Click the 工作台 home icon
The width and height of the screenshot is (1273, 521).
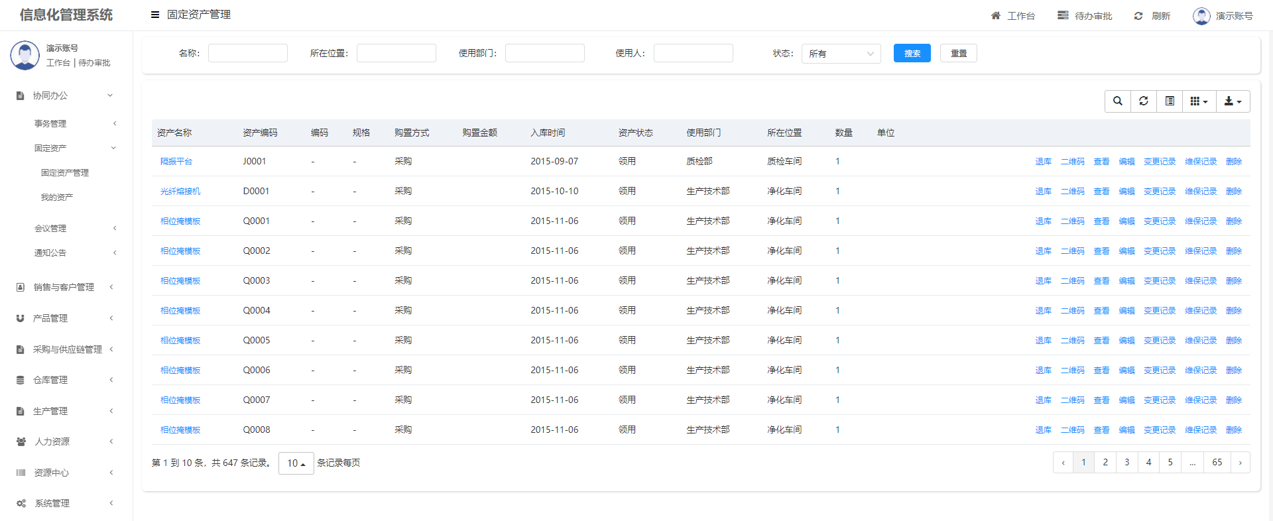995,16
